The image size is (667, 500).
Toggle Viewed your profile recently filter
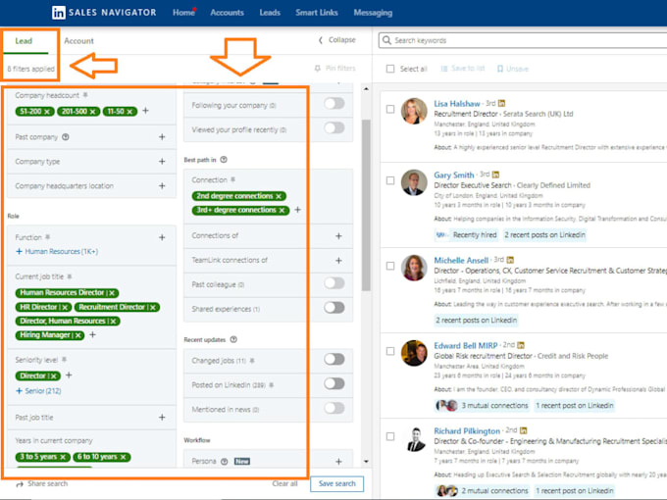pos(334,128)
